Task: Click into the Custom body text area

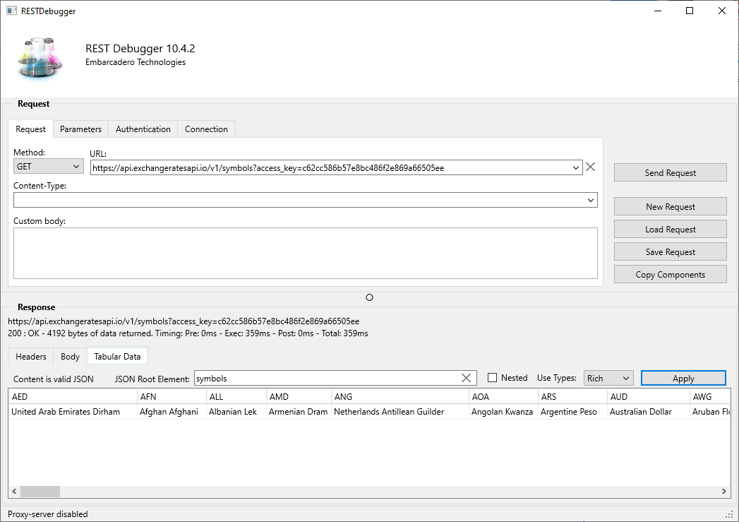Action: (x=306, y=253)
